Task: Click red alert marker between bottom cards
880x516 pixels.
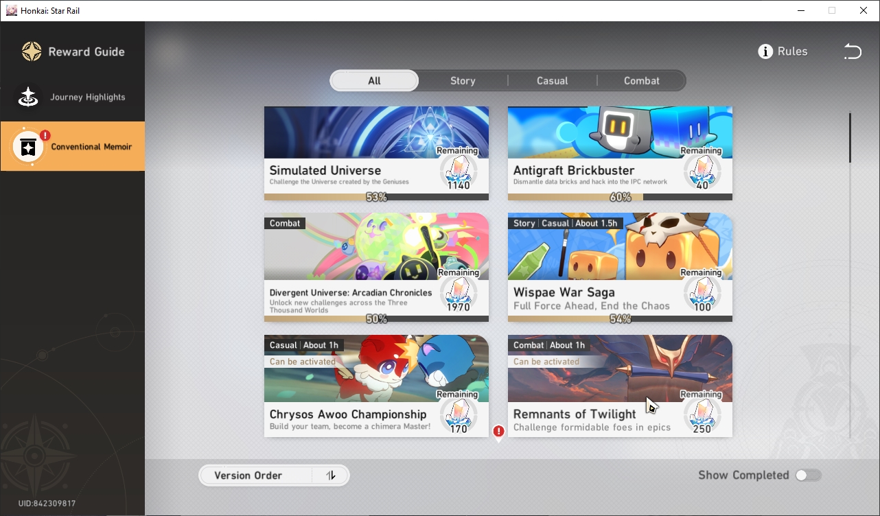Action: (x=499, y=432)
